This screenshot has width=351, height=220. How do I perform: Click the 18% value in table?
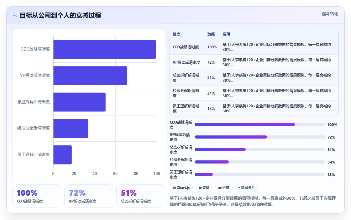click(211, 109)
